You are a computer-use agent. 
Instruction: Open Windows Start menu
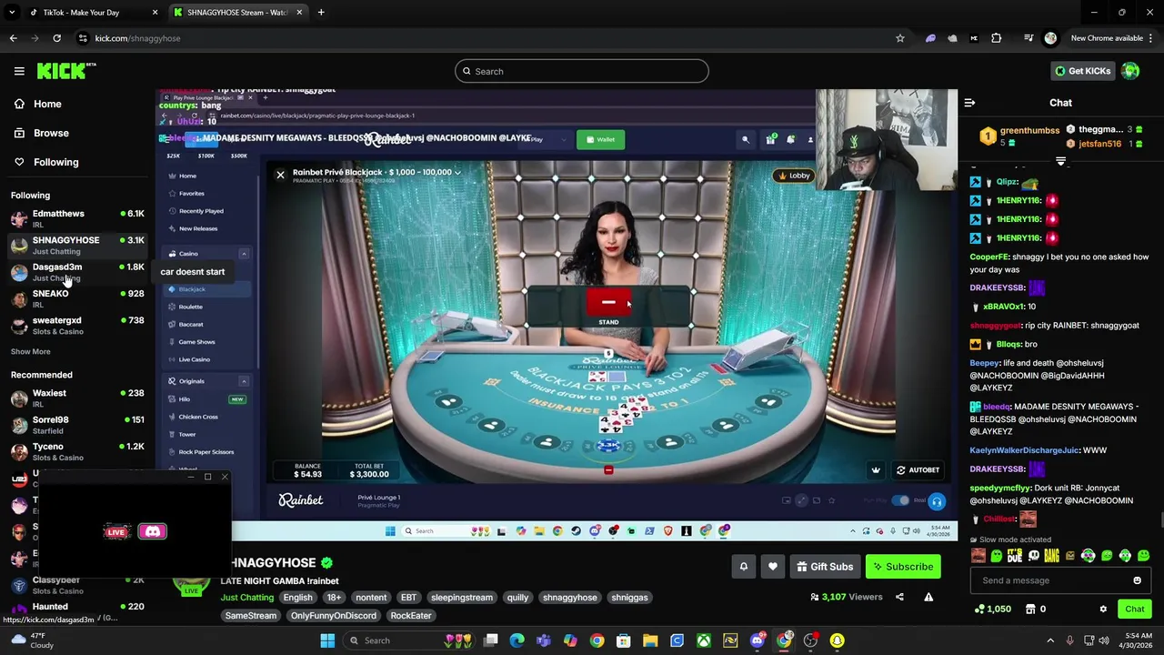327,640
